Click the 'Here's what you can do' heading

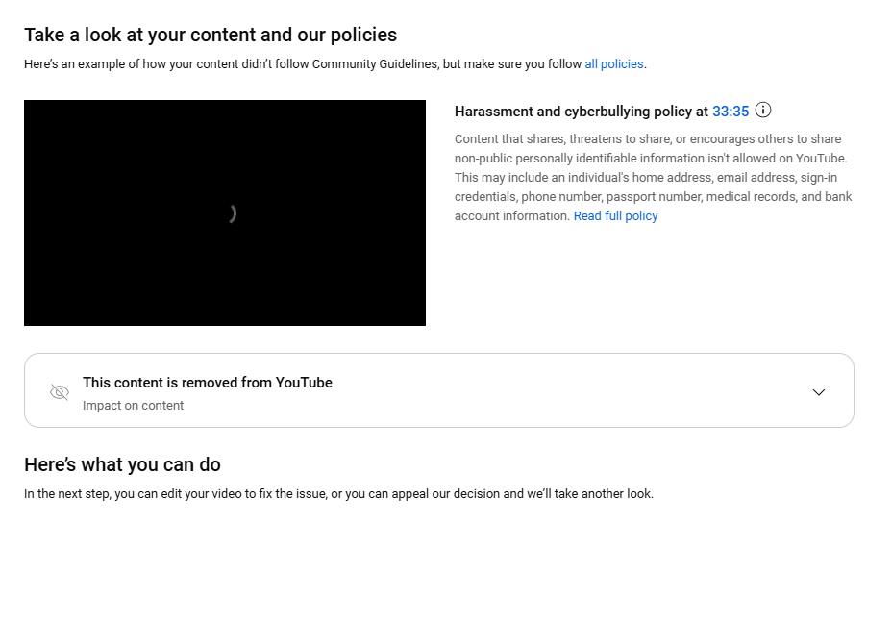pyautogui.click(x=122, y=464)
